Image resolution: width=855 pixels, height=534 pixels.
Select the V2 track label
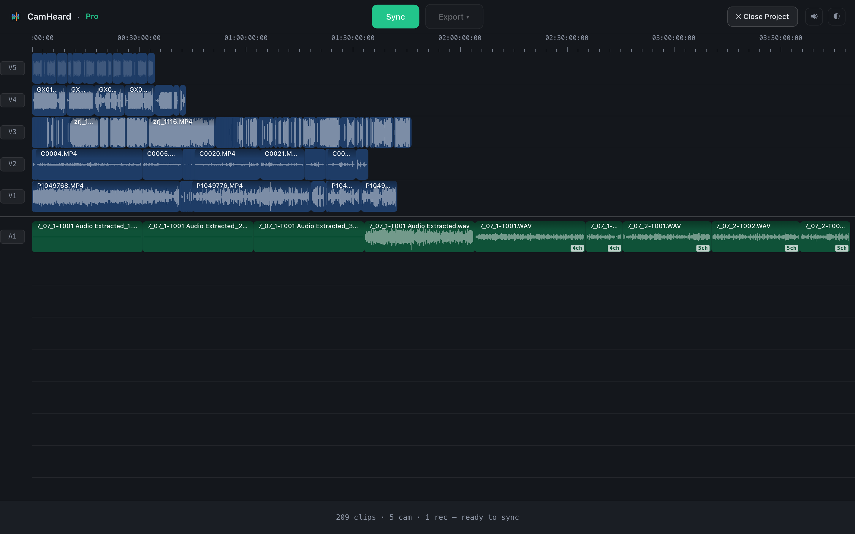pos(12,164)
